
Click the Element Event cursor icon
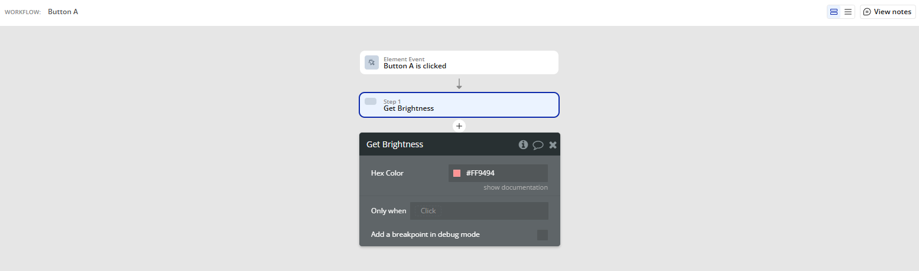(372, 62)
